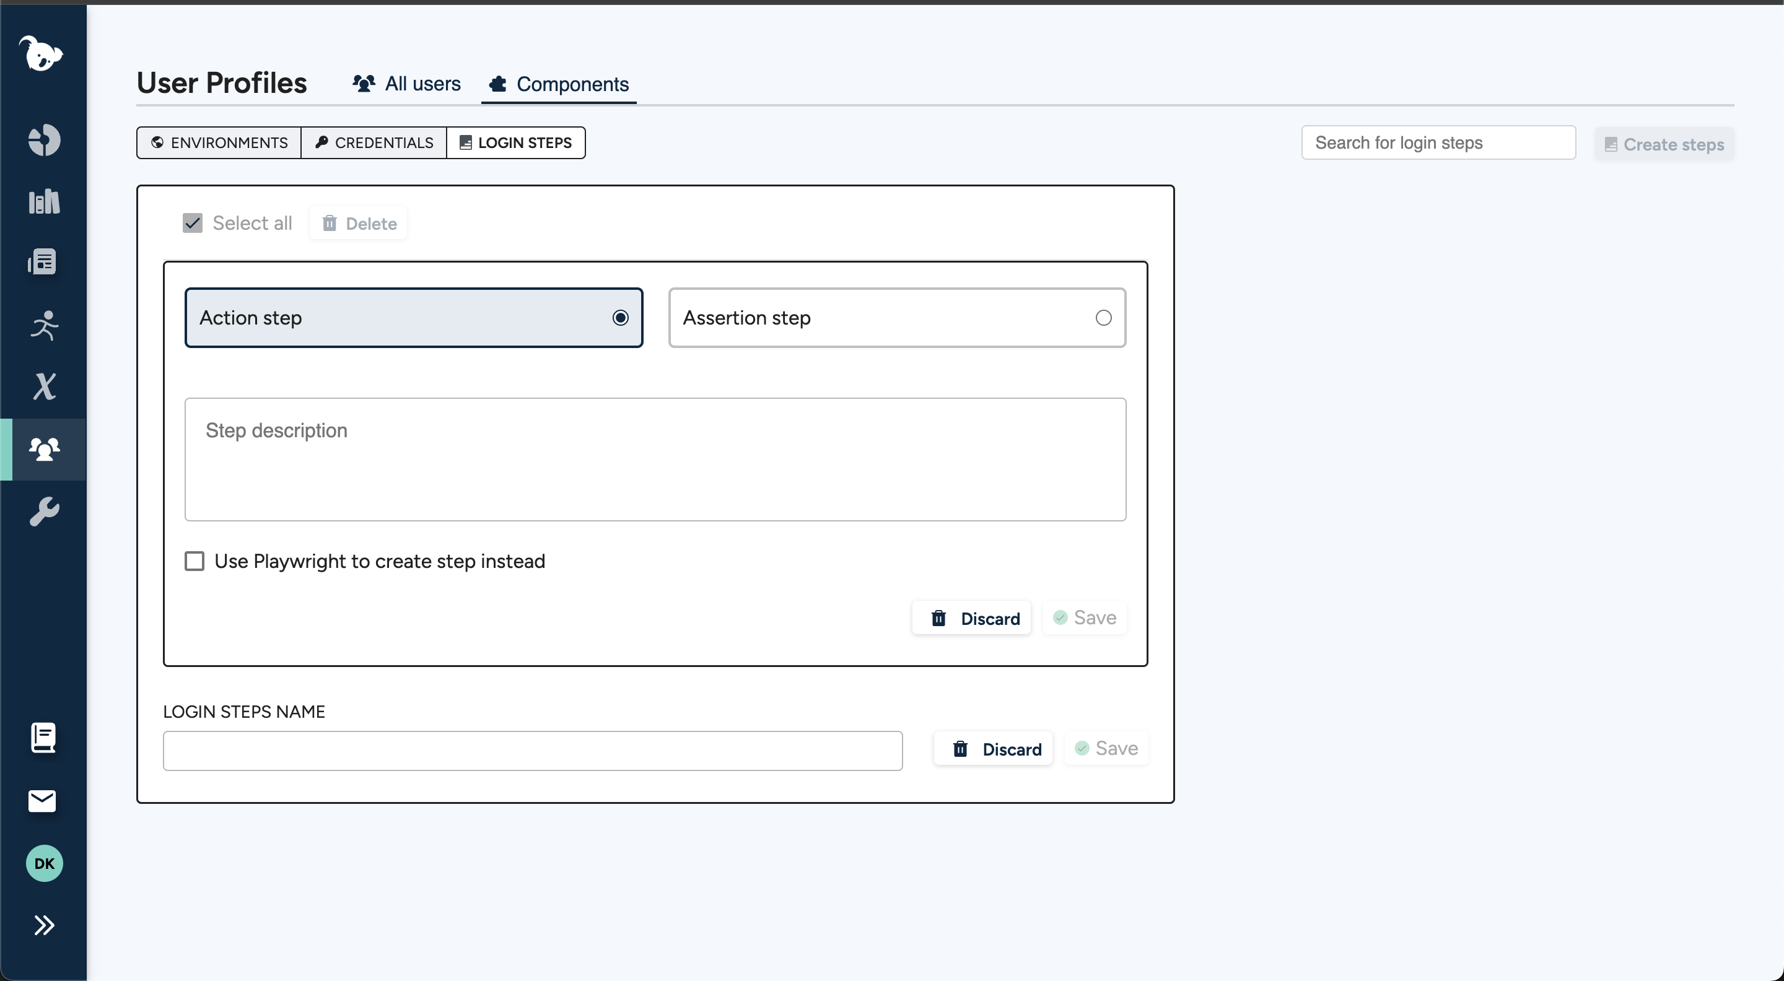Image resolution: width=1784 pixels, height=981 pixels.
Task: Switch to the Components tab
Action: pos(558,84)
